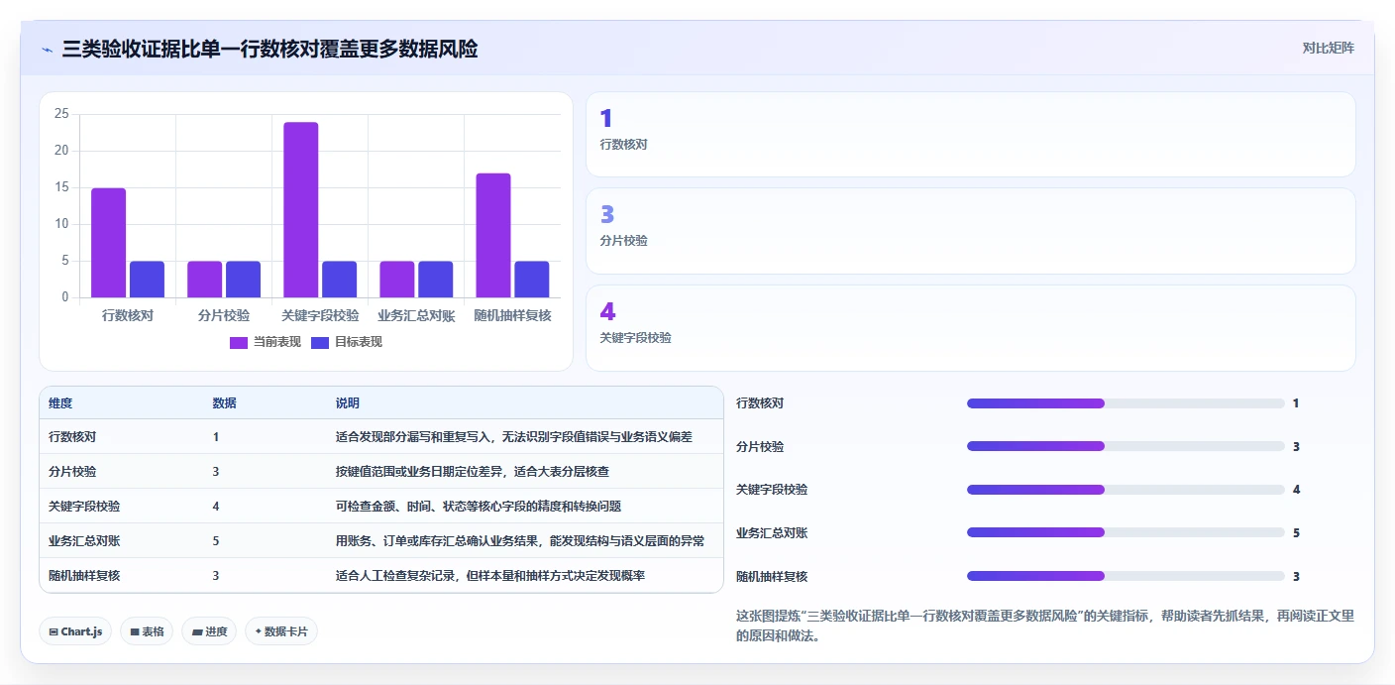Click the 随机抽样复核 progress bar

1126,576
